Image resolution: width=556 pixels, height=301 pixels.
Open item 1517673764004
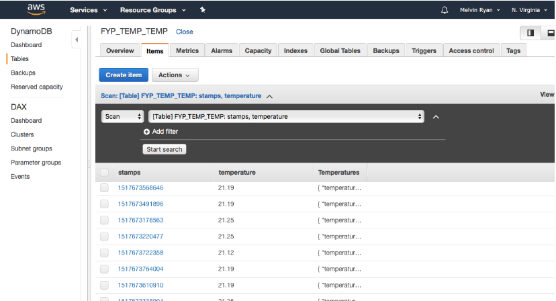click(x=141, y=269)
